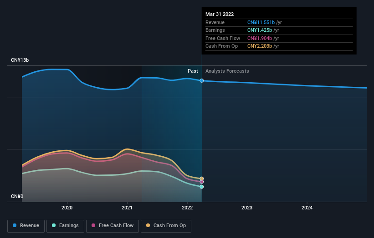
Task: Click the 2020 x-axis label
Action: 67,208
